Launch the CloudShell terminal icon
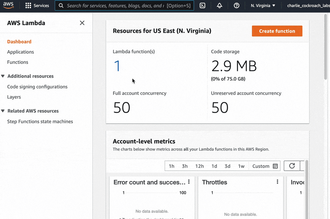Screen dimensions: 330x219 click(x=202, y=6)
